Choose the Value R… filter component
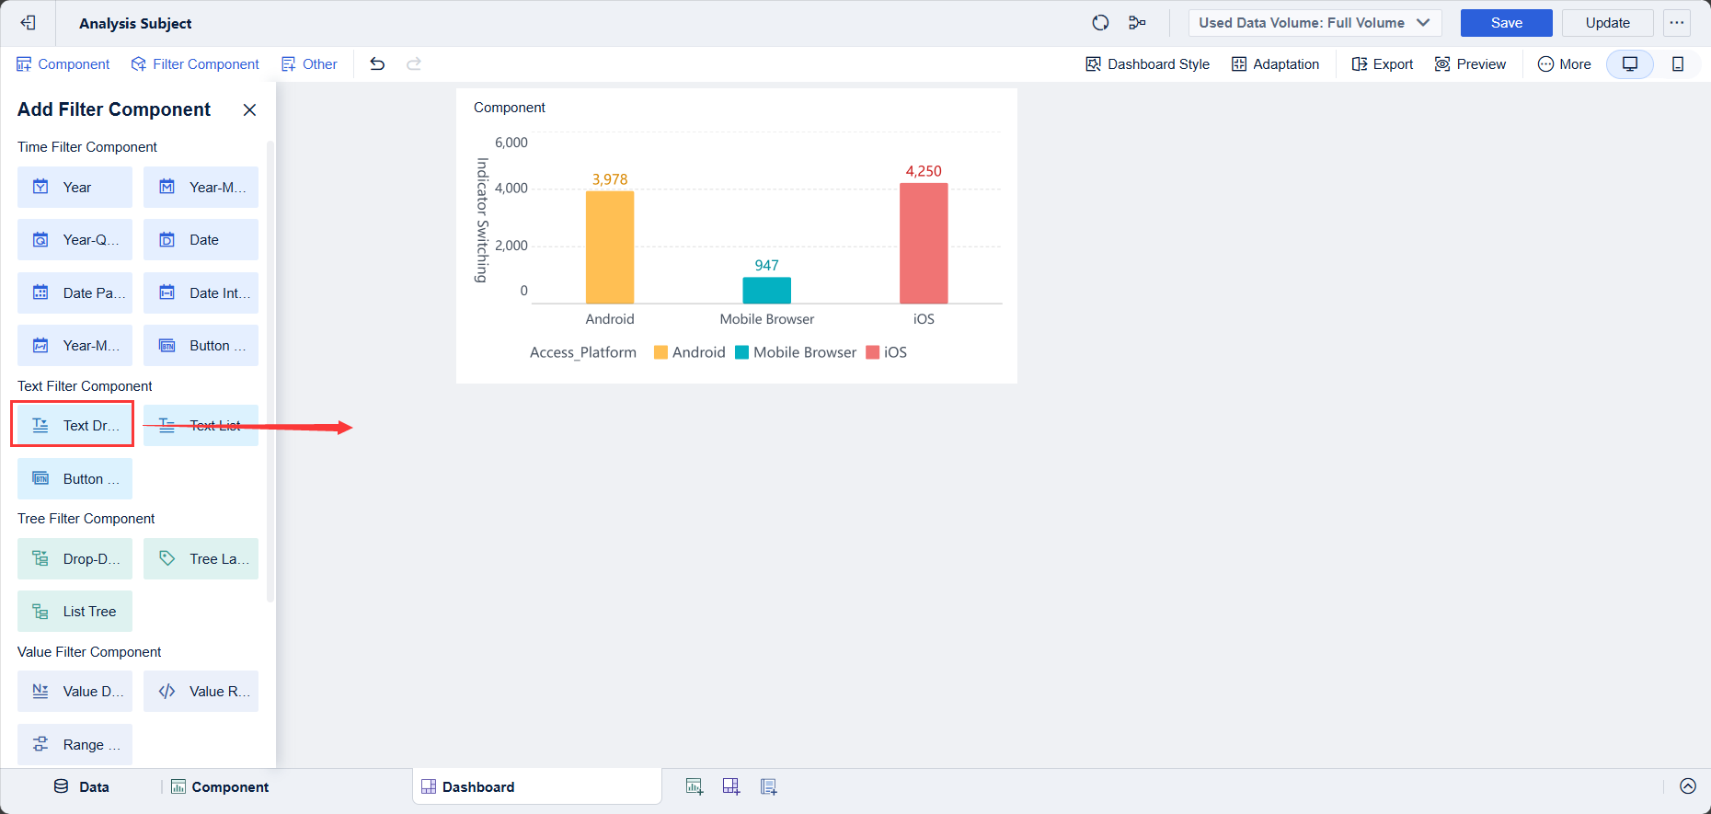This screenshot has height=814, width=1711. point(201,692)
